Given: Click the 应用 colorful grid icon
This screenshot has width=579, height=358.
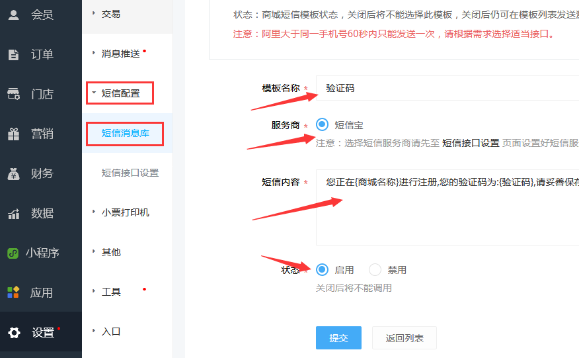Looking at the screenshot, I should [13, 292].
